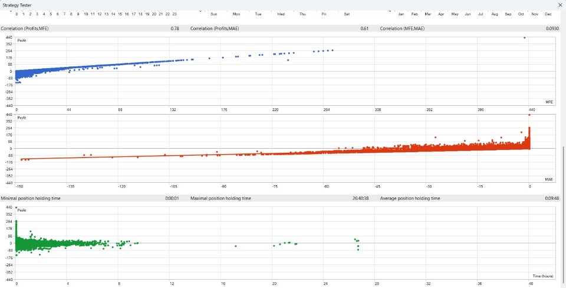Screen dimensions: 566x288
Task: Click the -75 tick on the MAE axis
Action: click(275, 186)
